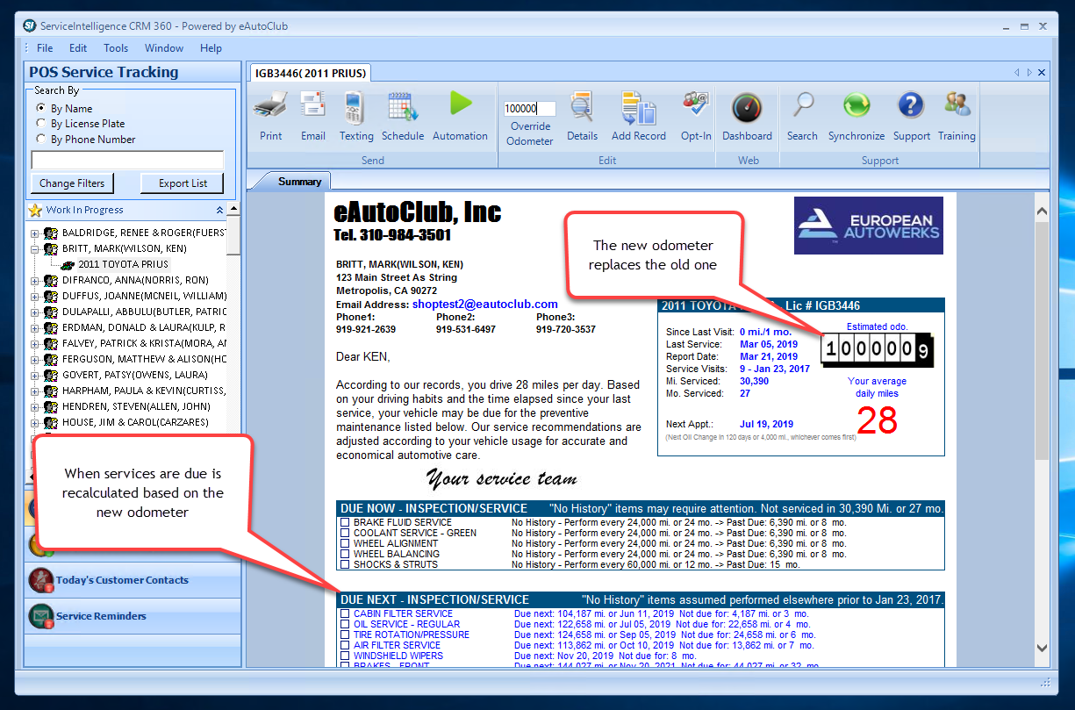Collapse the Work In Progress panel chevron
This screenshot has width=1075, height=710.
coord(219,210)
